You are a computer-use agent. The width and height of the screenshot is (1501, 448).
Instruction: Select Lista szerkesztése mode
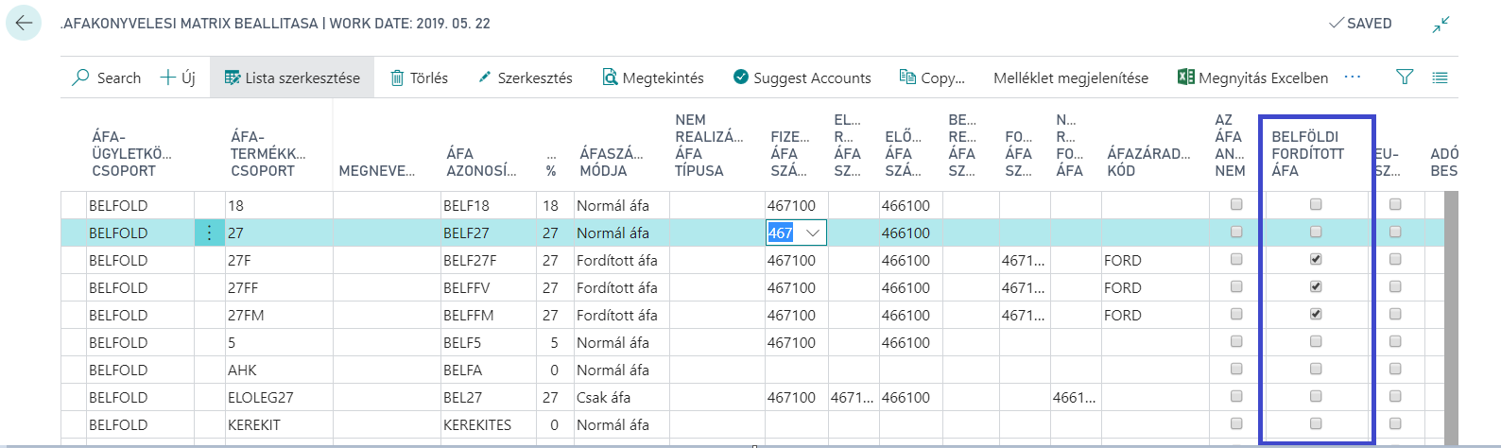pyautogui.click(x=292, y=78)
